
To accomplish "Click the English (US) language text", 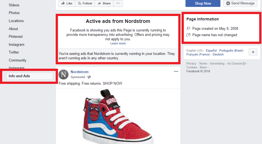I will (195, 50).
